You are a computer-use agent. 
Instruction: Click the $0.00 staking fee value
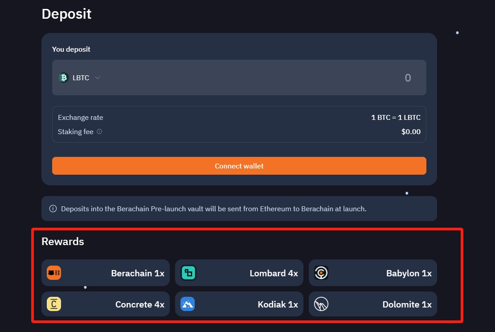click(x=411, y=132)
